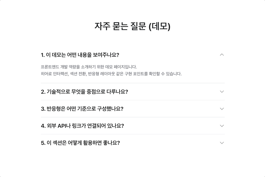Open the "3. 반응형은 어떤 기준으로 구성했나요?" item
265x177 pixels.
click(x=82, y=109)
